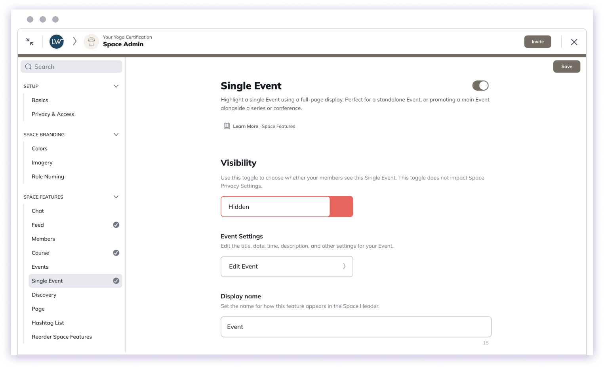
Task: Click the bucket icon beside Space Admin
Action: point(91,41)
